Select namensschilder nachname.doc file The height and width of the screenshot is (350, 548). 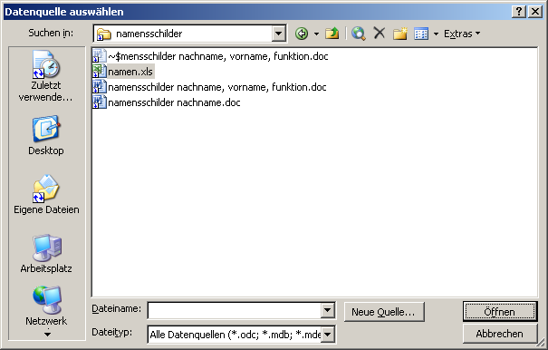point(167,102)
